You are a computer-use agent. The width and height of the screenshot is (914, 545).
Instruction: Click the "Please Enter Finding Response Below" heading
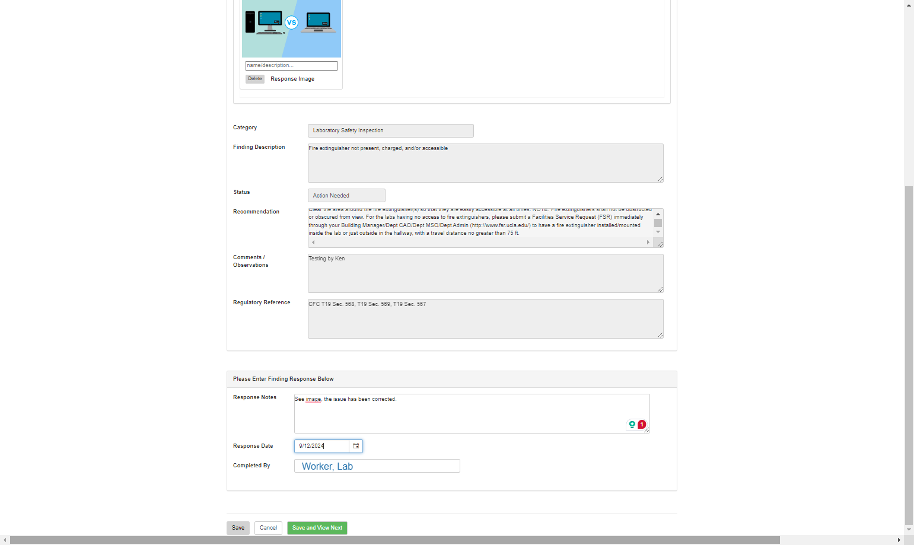(x=284, y=379)
